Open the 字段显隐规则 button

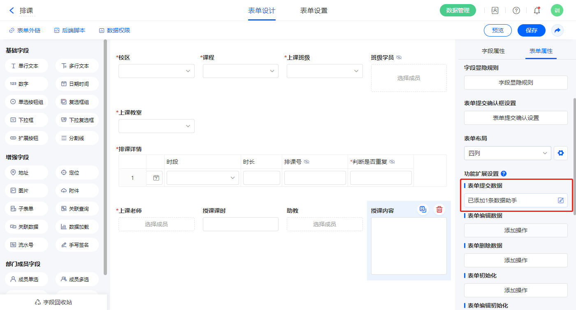[x=516, y=83]
